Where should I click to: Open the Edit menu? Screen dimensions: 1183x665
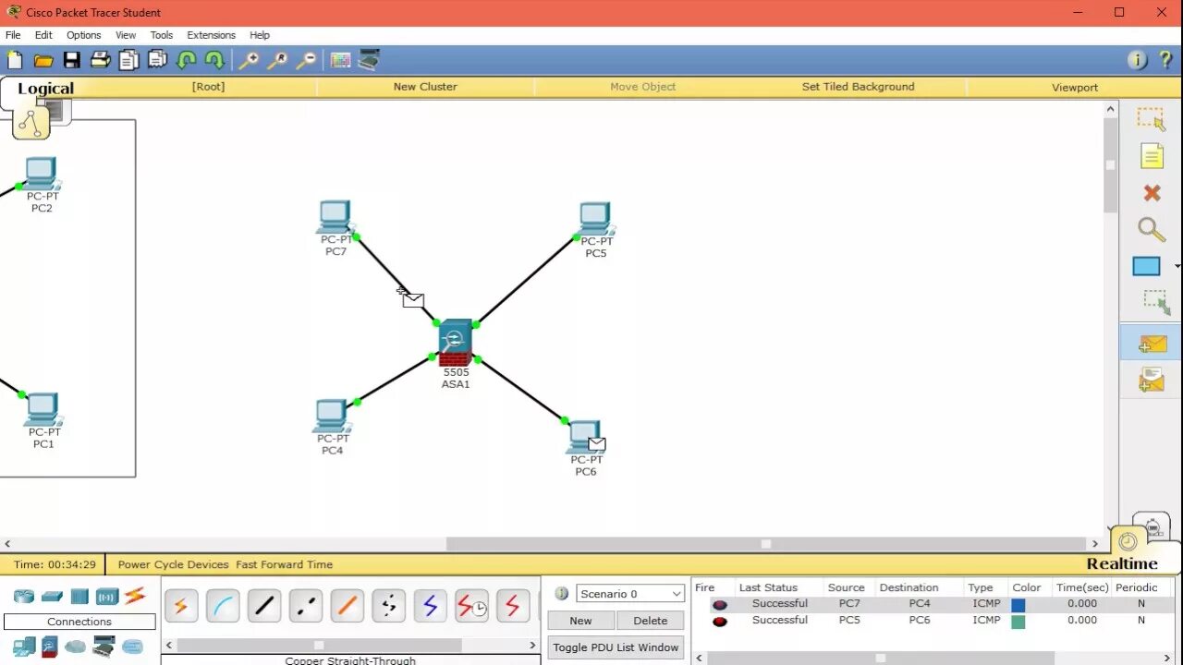pos(43,35)
